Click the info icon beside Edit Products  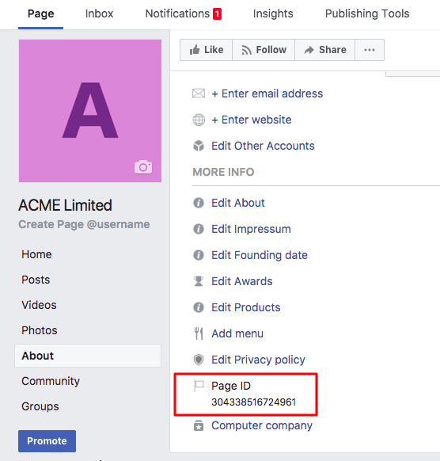coord(199,307)
